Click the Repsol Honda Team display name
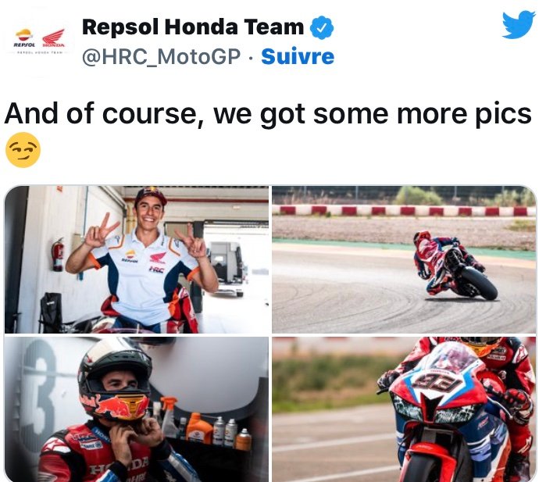 click(193, 27)
